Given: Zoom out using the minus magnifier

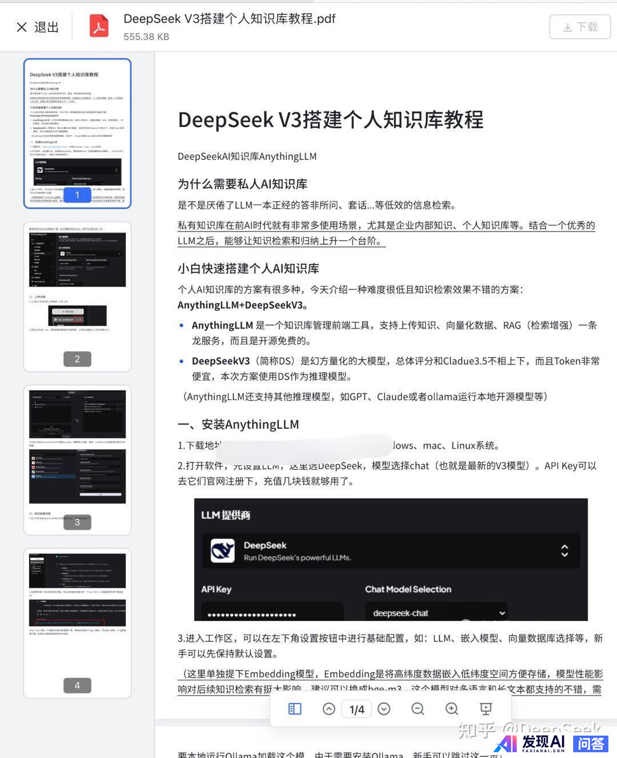Looking at the screenshot, I should (x=418, y=709).
